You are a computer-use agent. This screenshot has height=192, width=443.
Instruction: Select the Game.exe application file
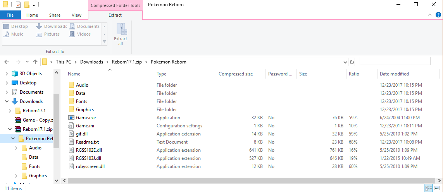pos(86,118)
